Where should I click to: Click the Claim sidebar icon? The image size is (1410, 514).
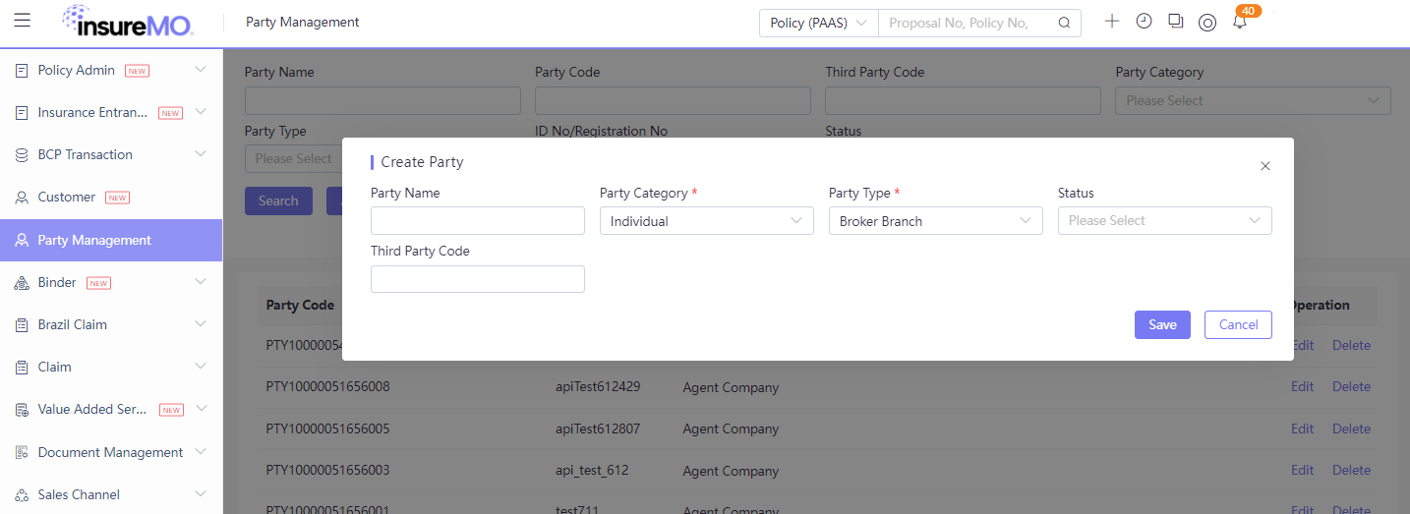[x=22, y=368]
